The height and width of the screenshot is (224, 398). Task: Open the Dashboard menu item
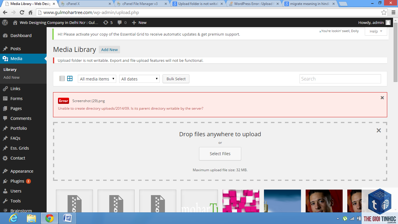[23, 36]
